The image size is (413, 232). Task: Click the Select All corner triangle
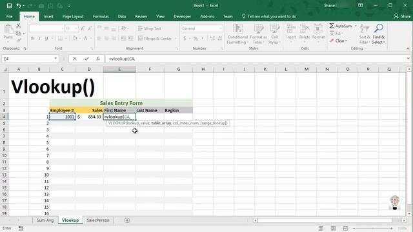coord(5,70)
